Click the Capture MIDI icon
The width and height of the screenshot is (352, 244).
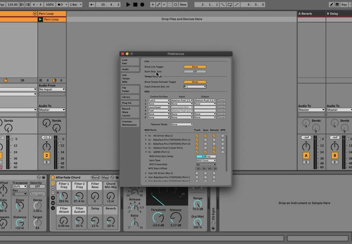[x=170, y=4]
